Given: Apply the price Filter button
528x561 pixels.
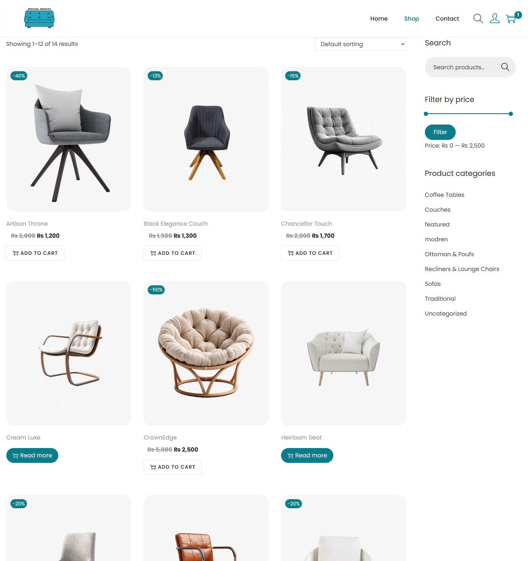Looking at the screenshot, I should 440,132.
